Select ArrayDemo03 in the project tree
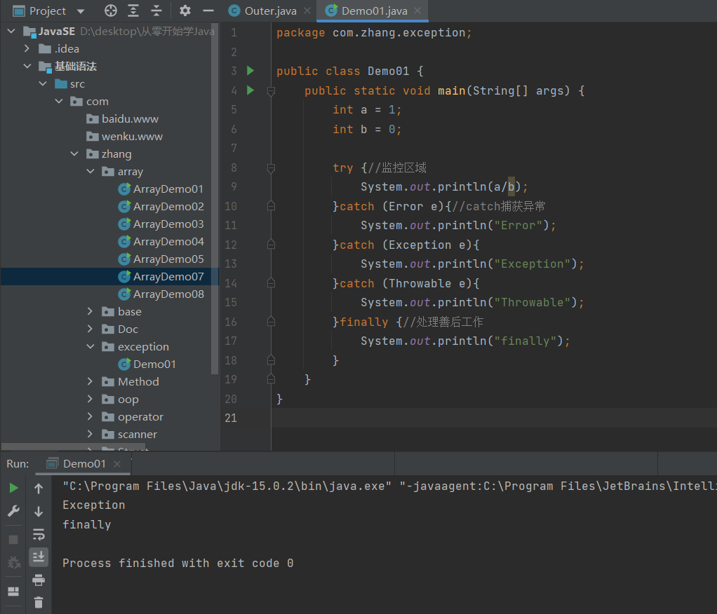This screenshot has width=717, height=614. tap(168, 224)
